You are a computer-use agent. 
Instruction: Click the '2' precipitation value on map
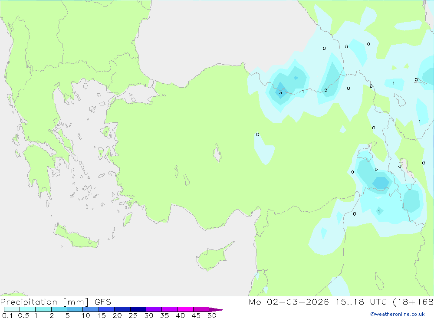point(326,90)
